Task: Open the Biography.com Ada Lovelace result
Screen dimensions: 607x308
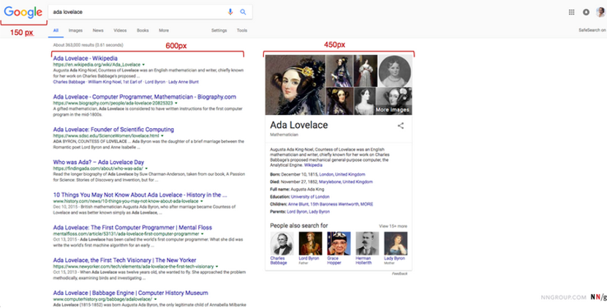Action: click(144, 97)
